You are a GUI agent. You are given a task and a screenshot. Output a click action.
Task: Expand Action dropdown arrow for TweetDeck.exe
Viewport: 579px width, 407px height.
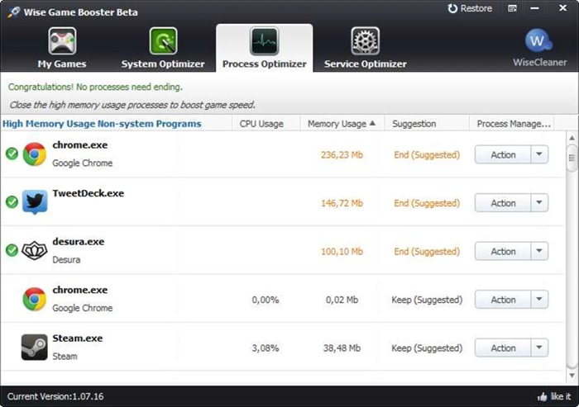[539, 203]
